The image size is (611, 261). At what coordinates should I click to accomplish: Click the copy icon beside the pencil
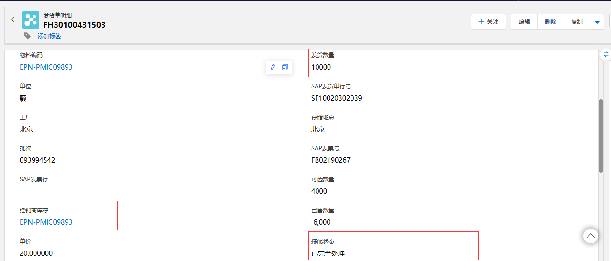click(285, 67)
